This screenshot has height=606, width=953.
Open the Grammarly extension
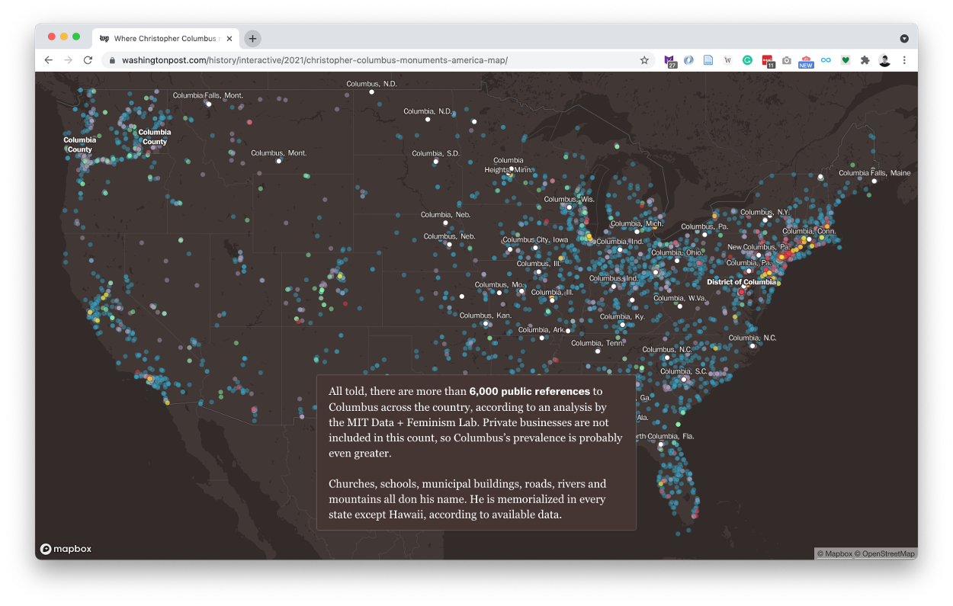(x=747, y=60)
